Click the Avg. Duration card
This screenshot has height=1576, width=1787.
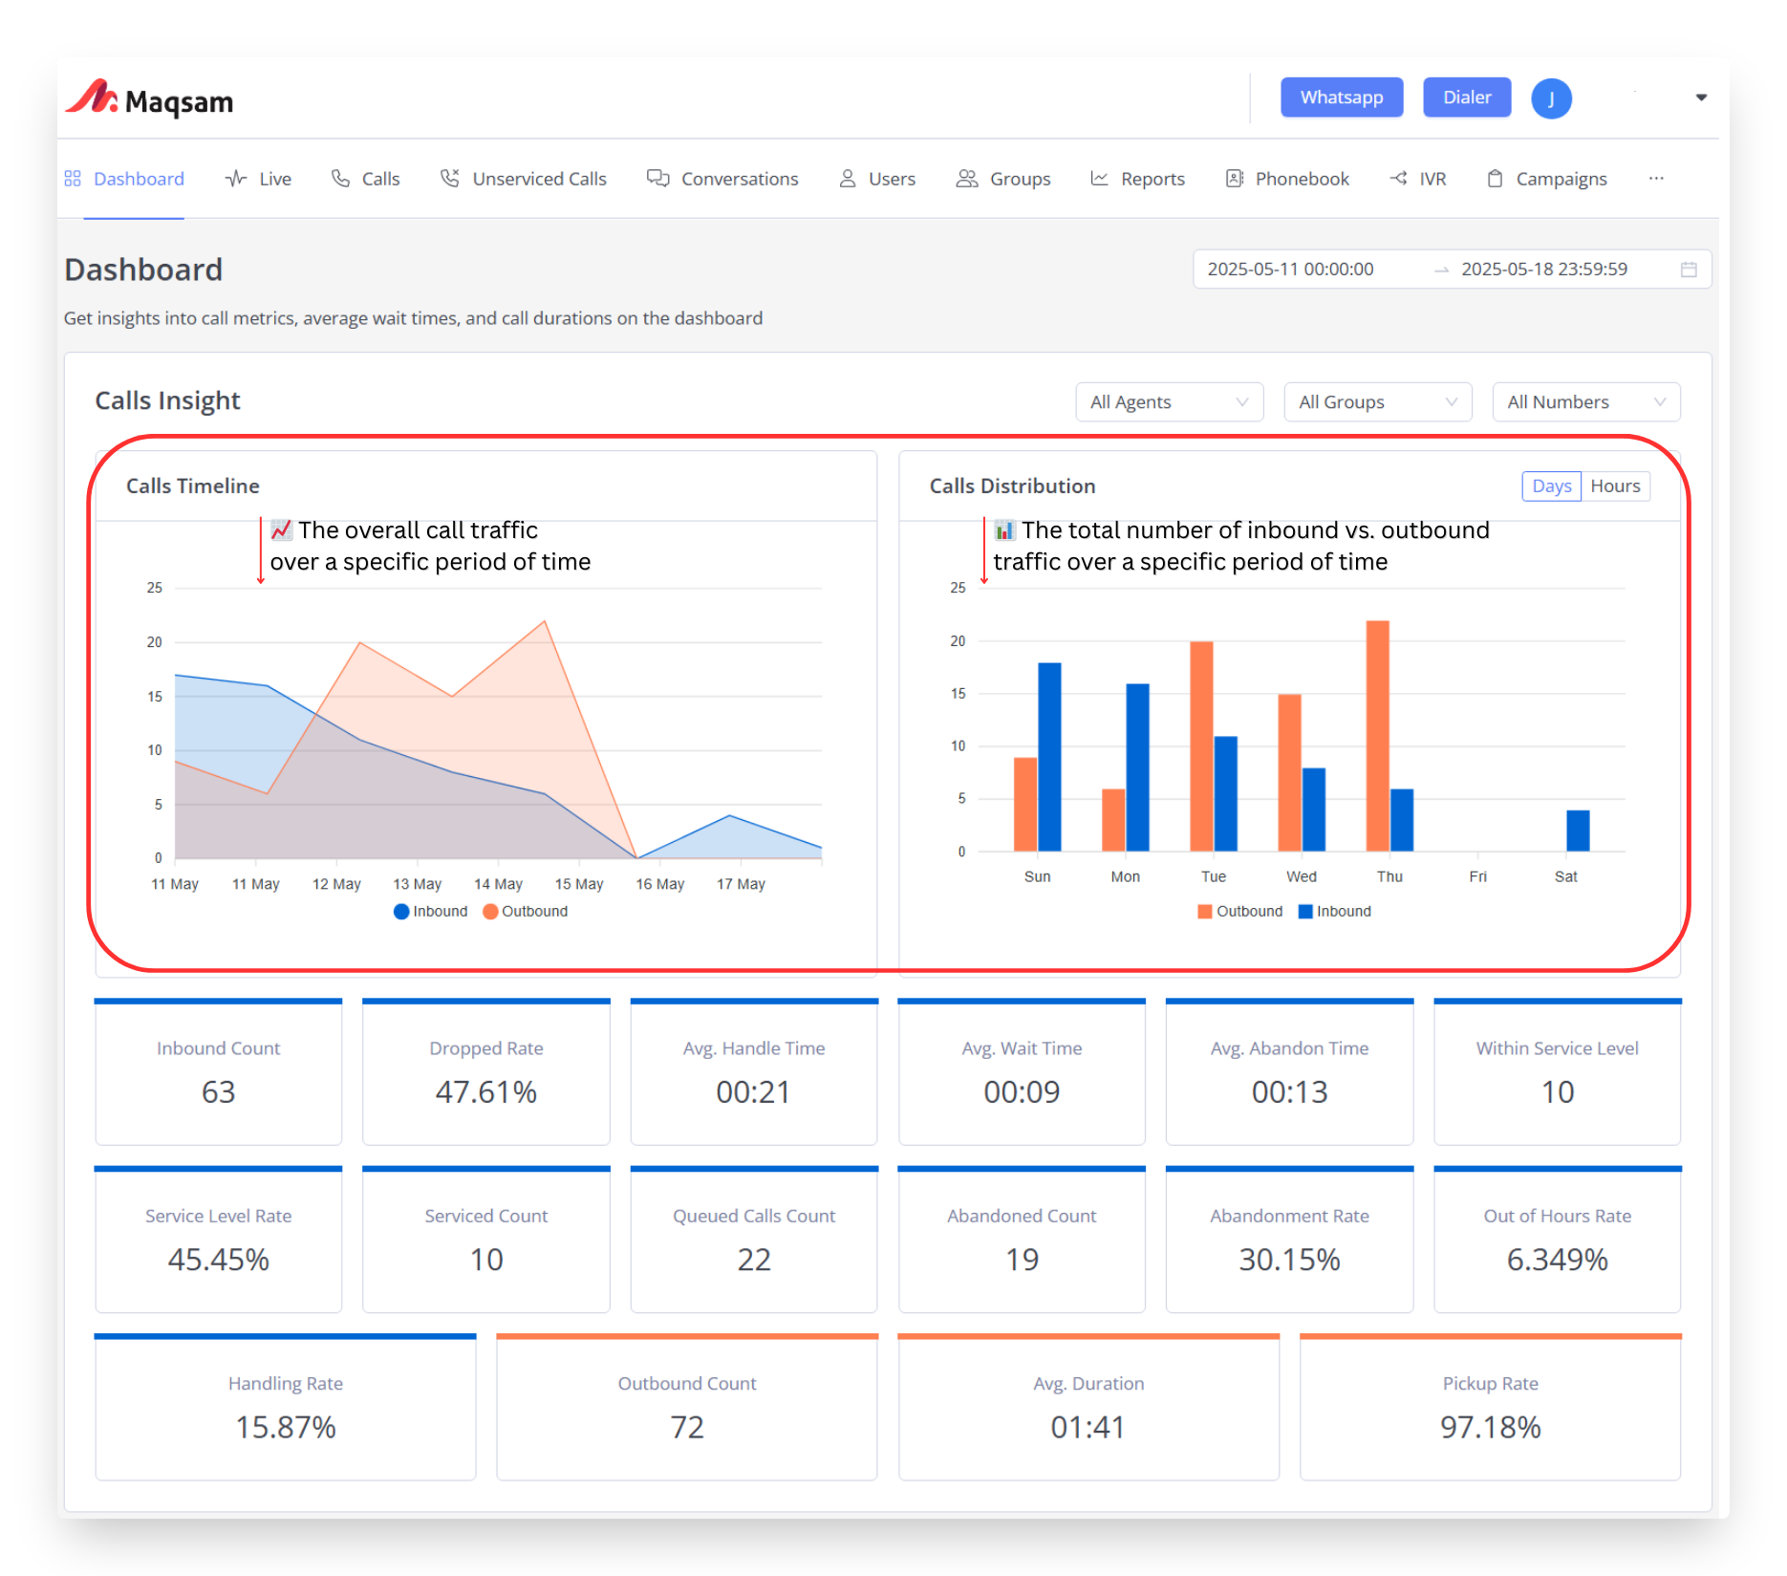pos(1089,1407)
